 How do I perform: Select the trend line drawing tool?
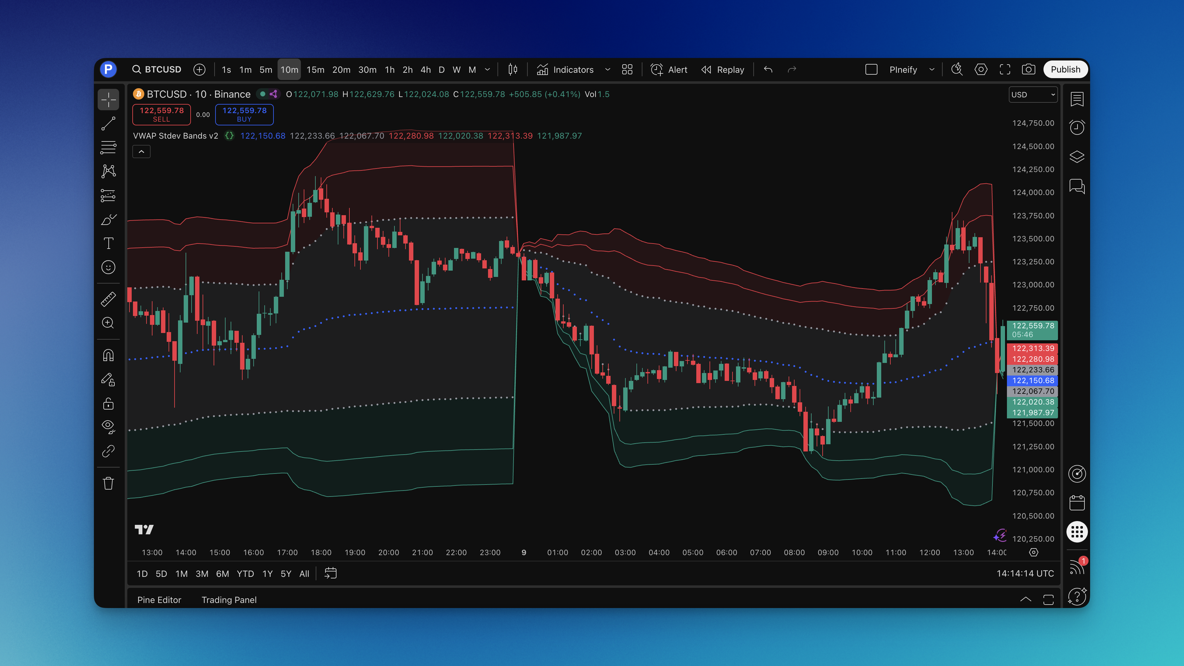click(x=108, y=123)
